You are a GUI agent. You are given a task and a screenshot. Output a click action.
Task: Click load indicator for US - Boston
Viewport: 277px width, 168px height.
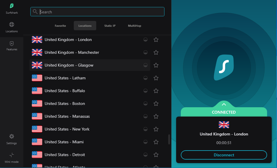145,103
